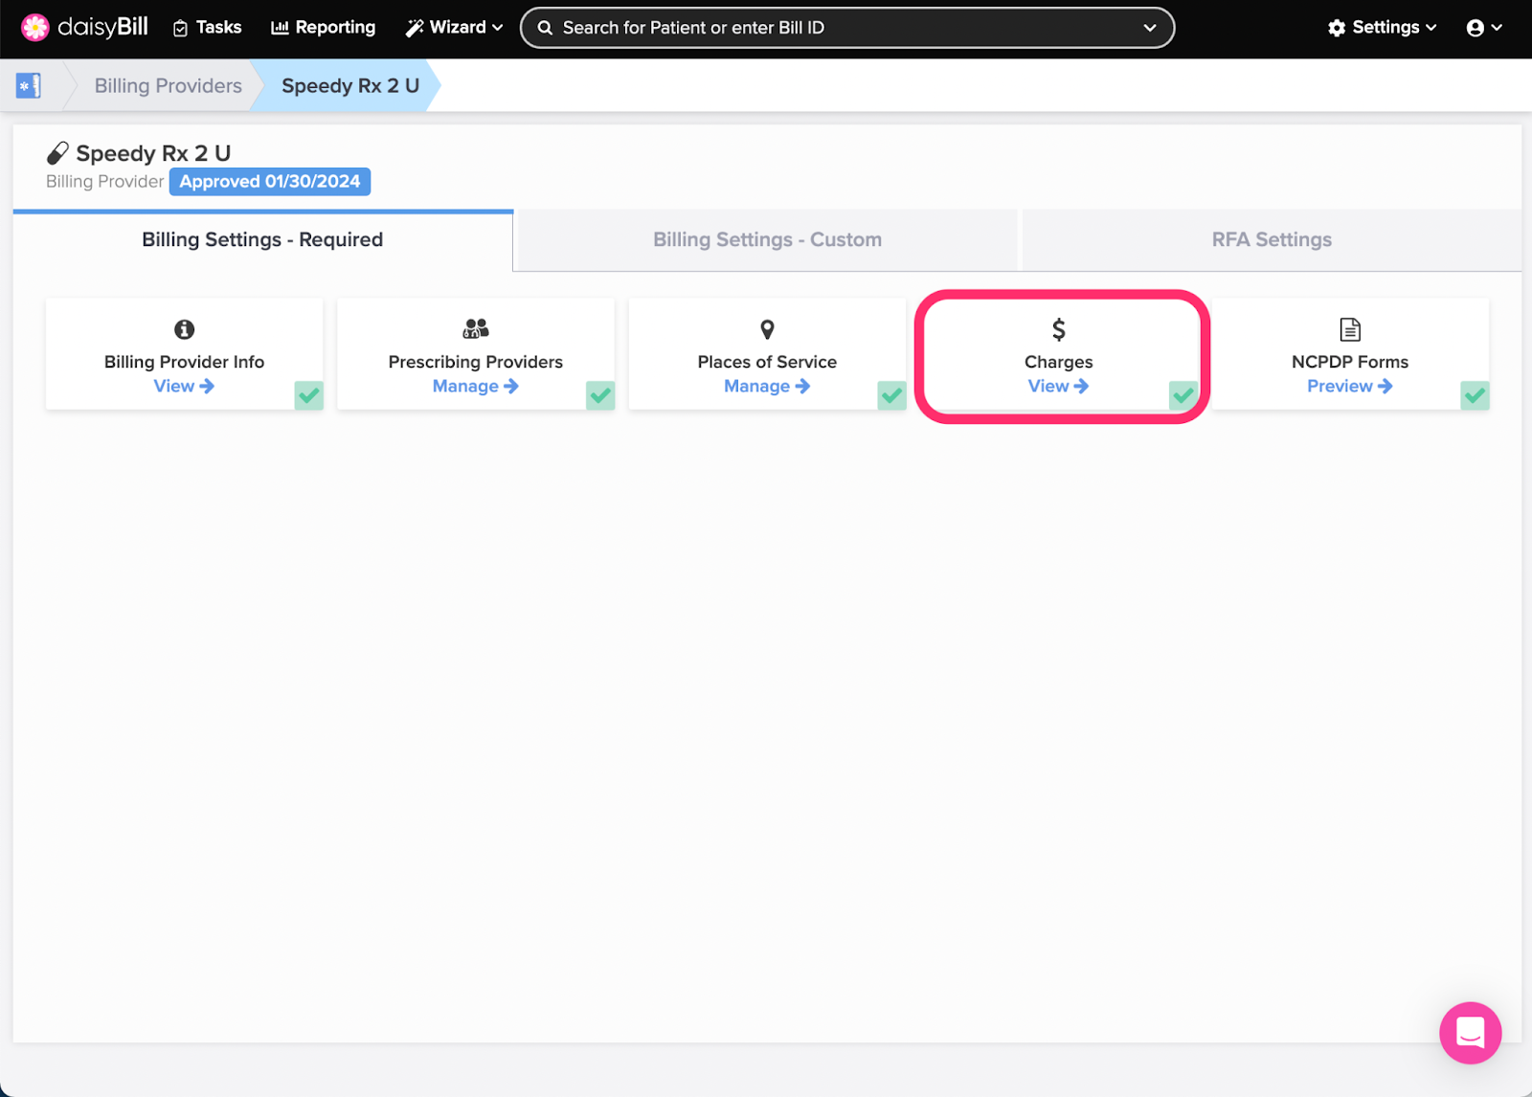Switch to the RFA Settings tab

coord(1272,239)
